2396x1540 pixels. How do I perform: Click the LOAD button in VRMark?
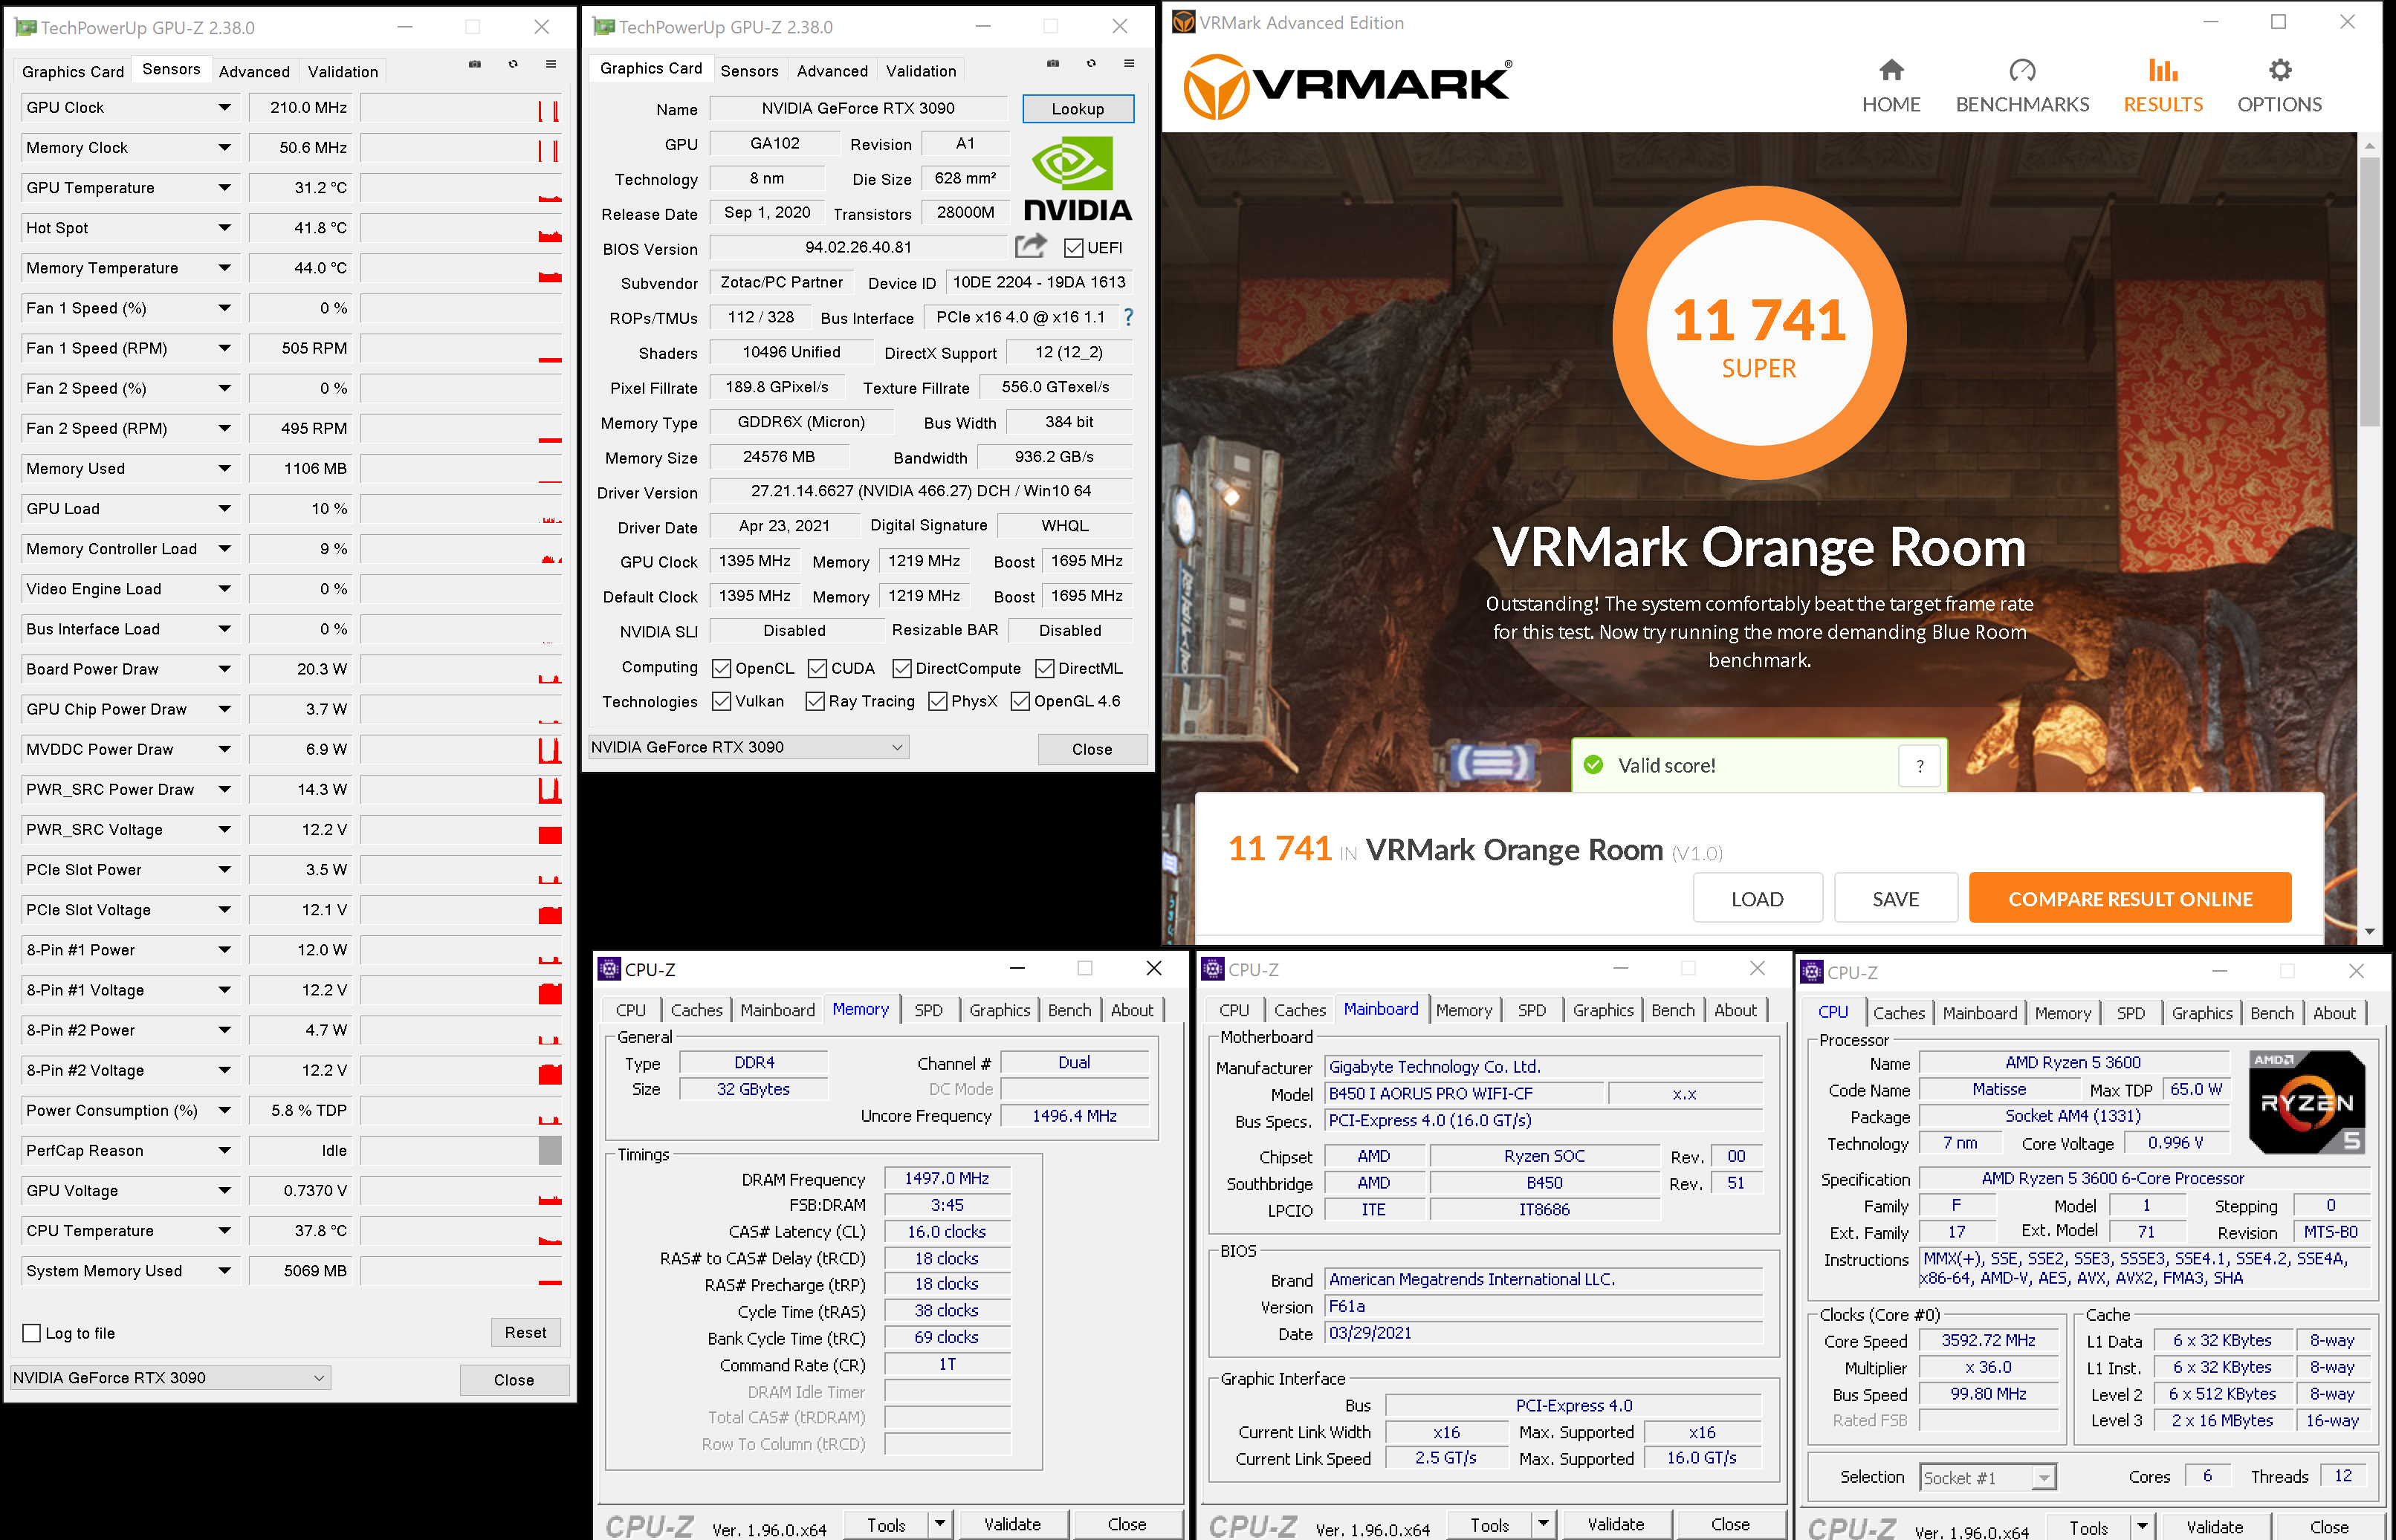pos(1757,898)
